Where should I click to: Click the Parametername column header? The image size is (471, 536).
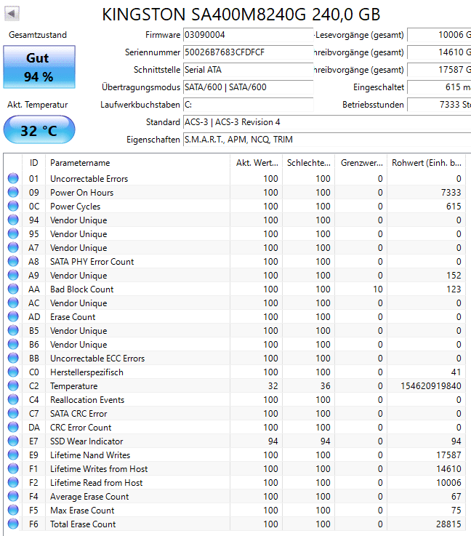point(137,163)
